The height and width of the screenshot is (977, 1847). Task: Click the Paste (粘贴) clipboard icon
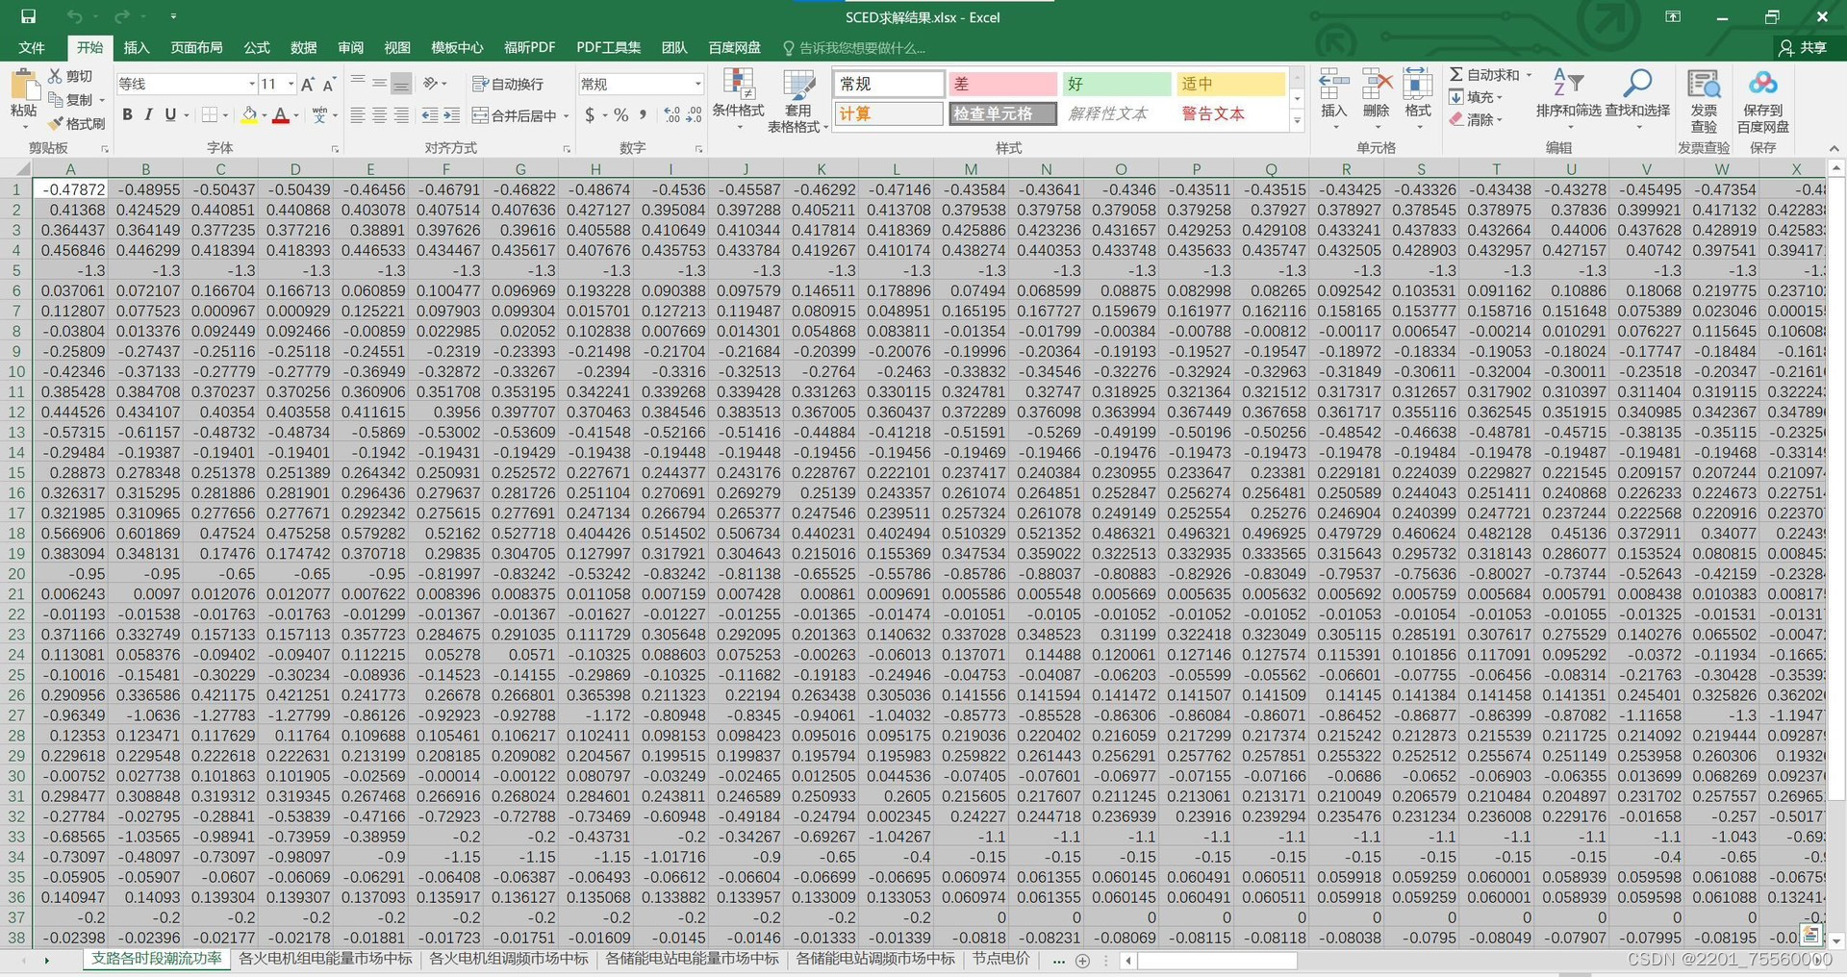click(x=23, y=87)
